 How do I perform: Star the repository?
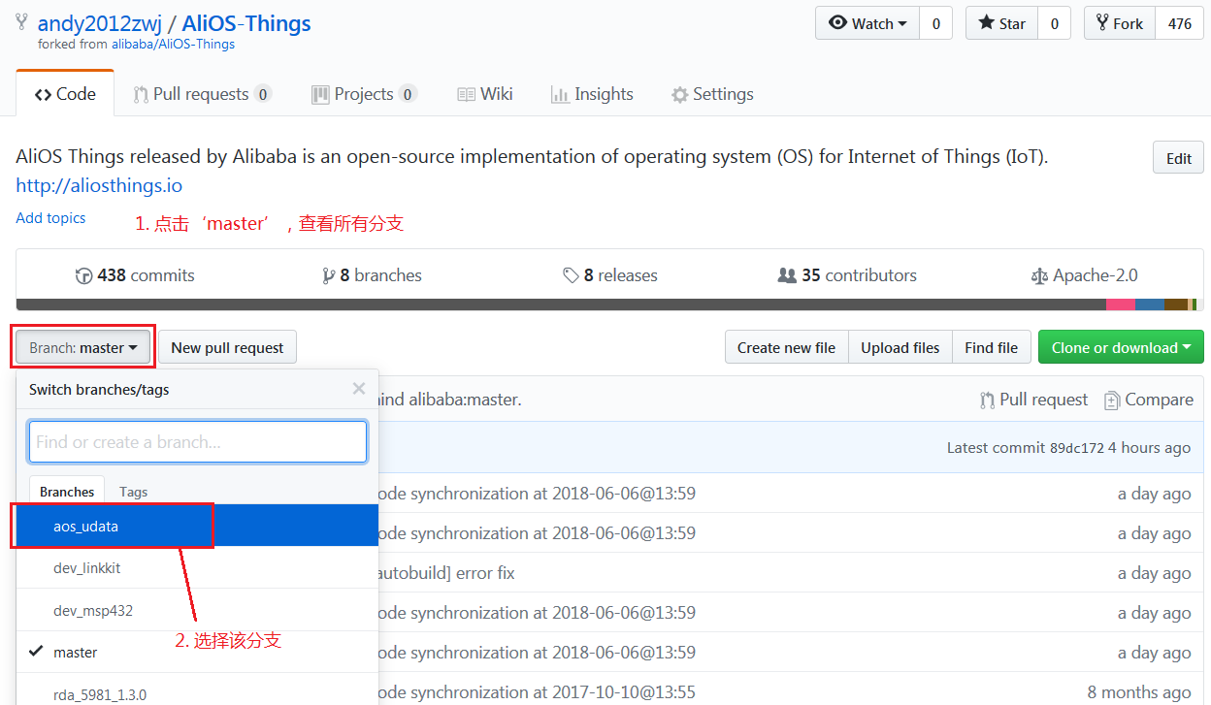tap(1001, 23)
